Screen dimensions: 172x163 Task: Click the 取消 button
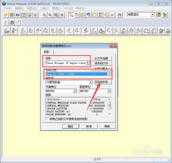(x=89, y=126)
